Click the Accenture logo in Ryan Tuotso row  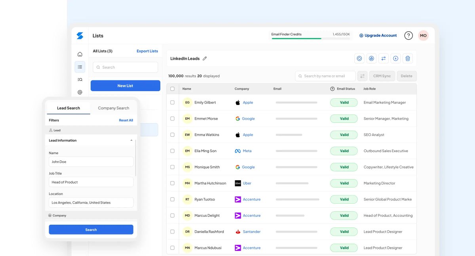coord(238,199)
